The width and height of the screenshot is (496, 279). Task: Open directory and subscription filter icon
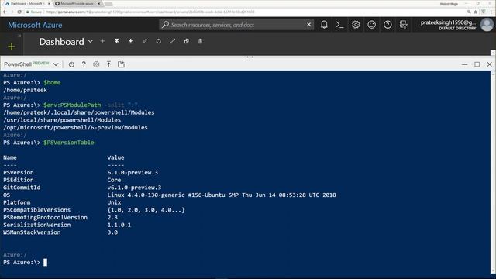(x=403, y=25)
